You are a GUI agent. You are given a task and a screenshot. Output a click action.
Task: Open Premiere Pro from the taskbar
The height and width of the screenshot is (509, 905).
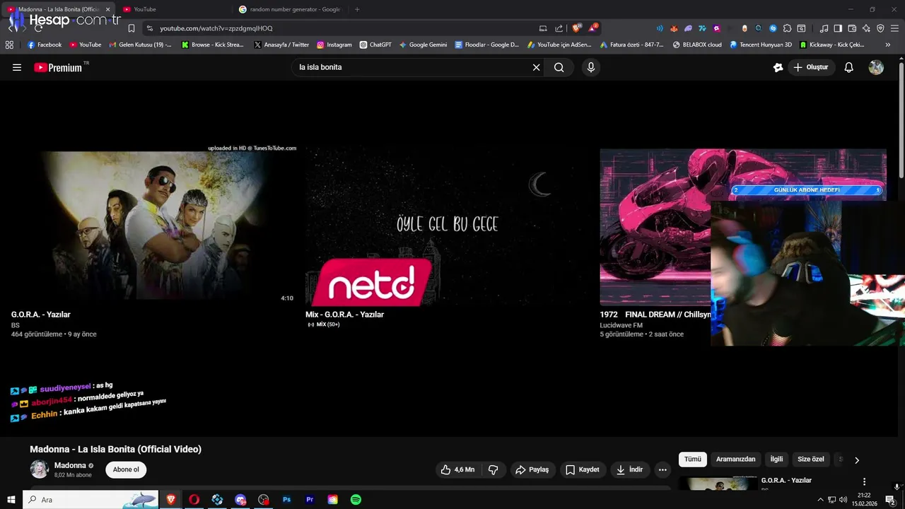pyautogui.click(x=310, y=500)
